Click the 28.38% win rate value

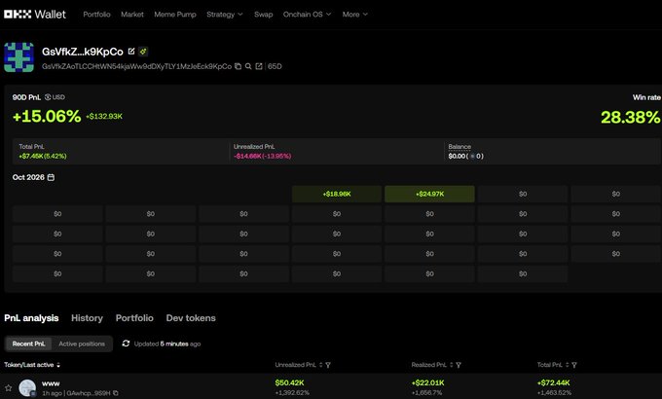click(630, 117)
